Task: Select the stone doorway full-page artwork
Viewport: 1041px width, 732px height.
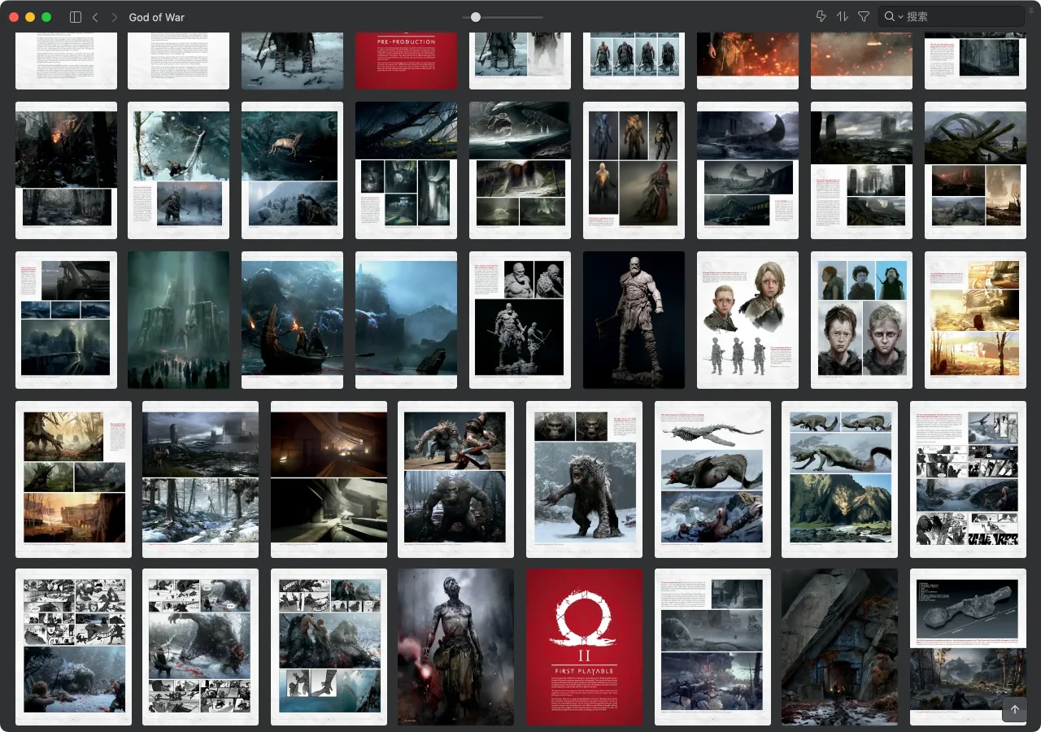Action: (x=839, y=647)
